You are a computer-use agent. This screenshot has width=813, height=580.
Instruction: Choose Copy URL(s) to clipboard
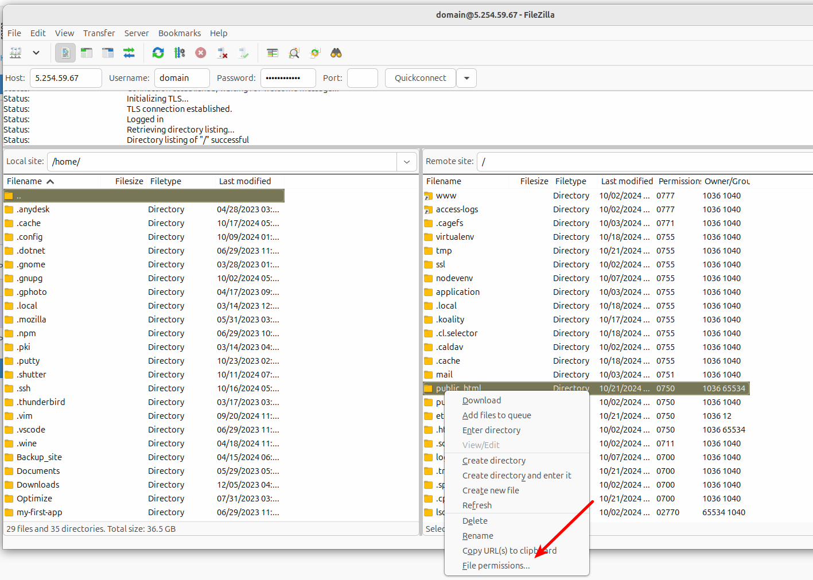point(517,551)
